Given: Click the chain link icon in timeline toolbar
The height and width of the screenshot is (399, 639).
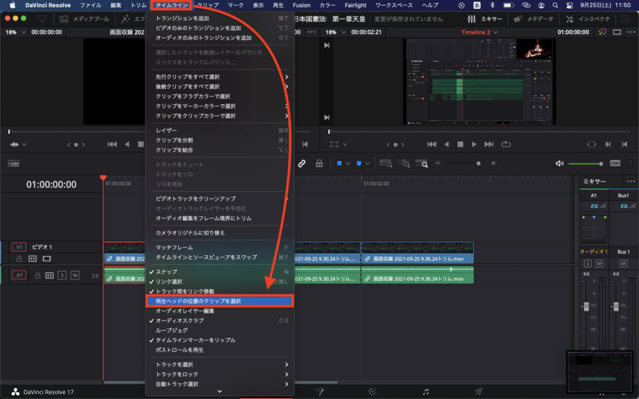Looking at the screenshot, I should [302, 163].
